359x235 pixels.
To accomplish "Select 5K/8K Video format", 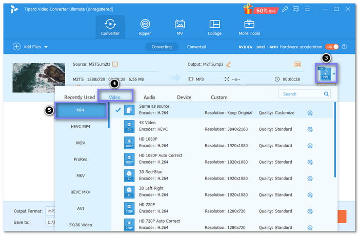I will click(x=81, y=225).
